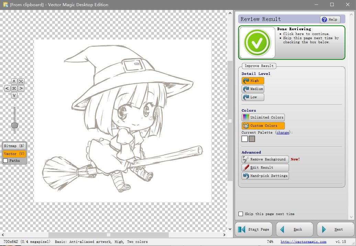Pan the view right with the arrow button
Screen dimensions: 356x246
pos(21,88)
